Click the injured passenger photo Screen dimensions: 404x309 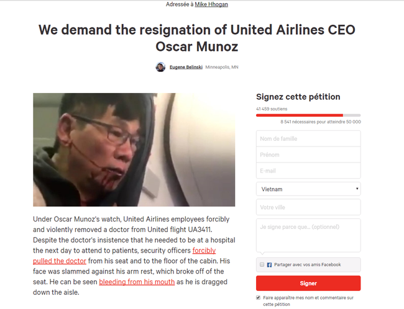[134, 150]
